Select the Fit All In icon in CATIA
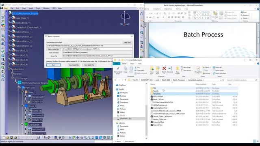This screenshot has width=260, height=146. point(74,137)
